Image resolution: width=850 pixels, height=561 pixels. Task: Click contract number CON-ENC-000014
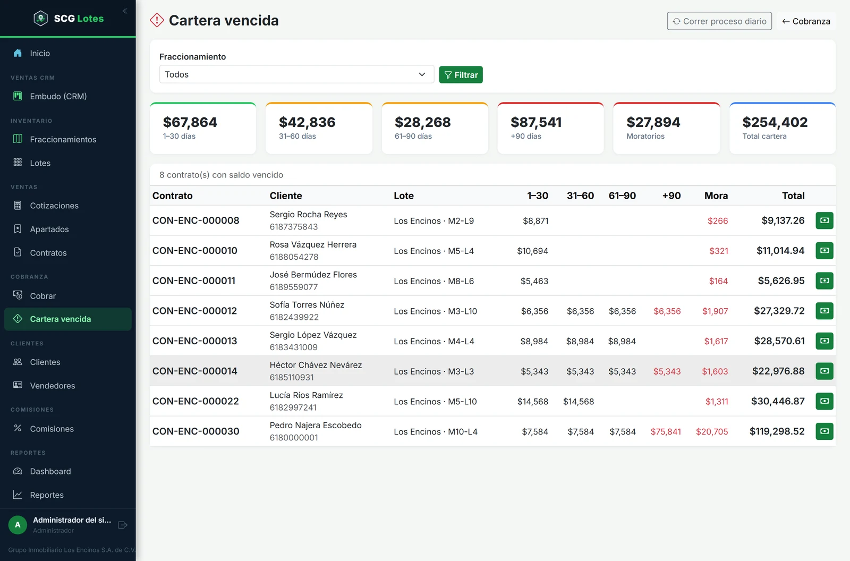195,371
